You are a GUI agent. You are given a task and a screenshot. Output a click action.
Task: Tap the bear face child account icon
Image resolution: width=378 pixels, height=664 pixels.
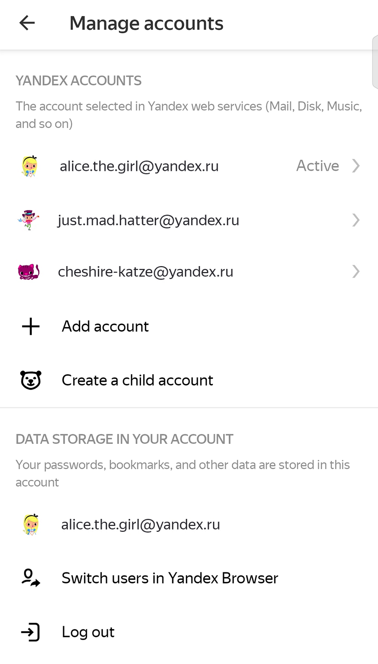[31, 380]
